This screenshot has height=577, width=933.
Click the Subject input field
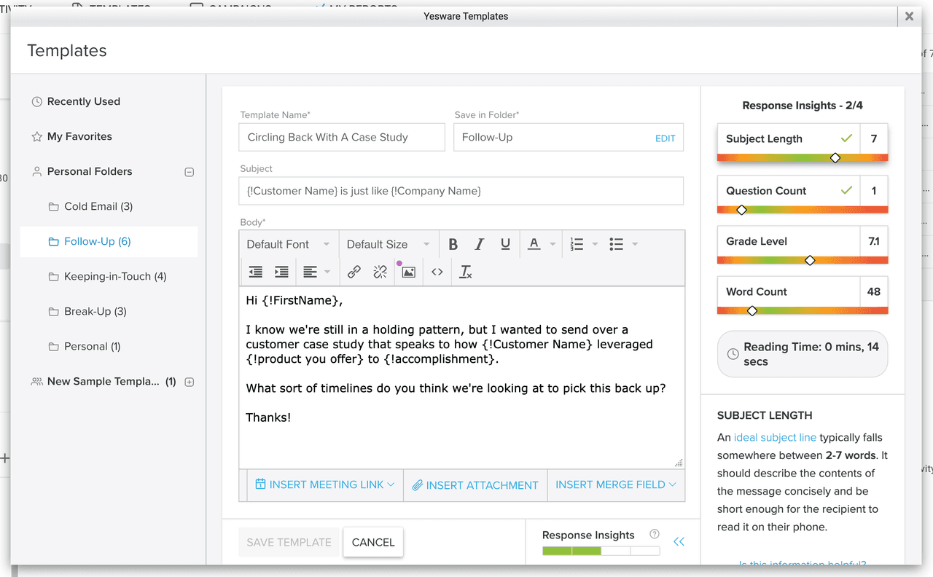461,191
